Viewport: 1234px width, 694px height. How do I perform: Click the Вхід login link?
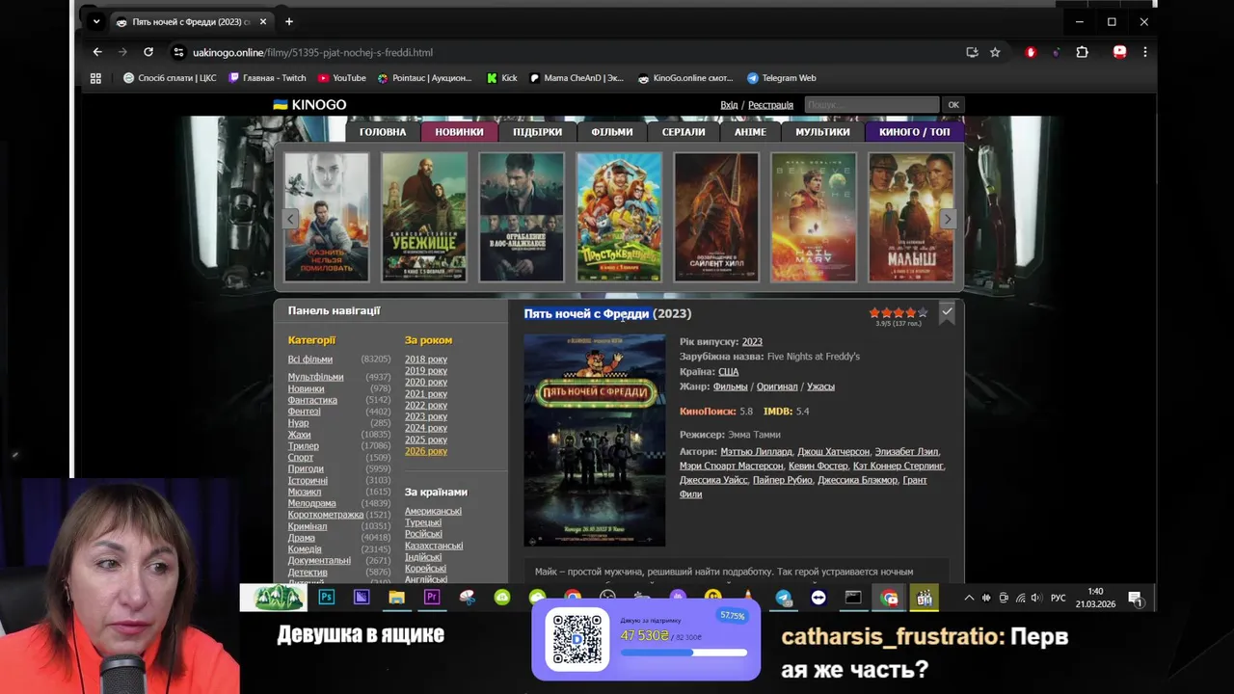pyautogui.click(x=729, y=105)
